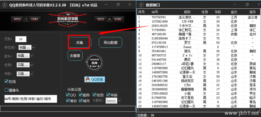
Task: Click the 品质保证 banner badge
Action: tap(17, 19)
